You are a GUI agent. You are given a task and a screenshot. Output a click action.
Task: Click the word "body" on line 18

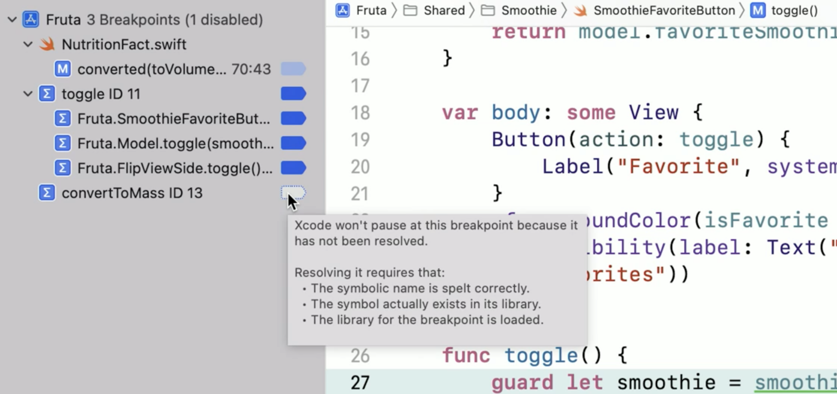click(516, 113)
